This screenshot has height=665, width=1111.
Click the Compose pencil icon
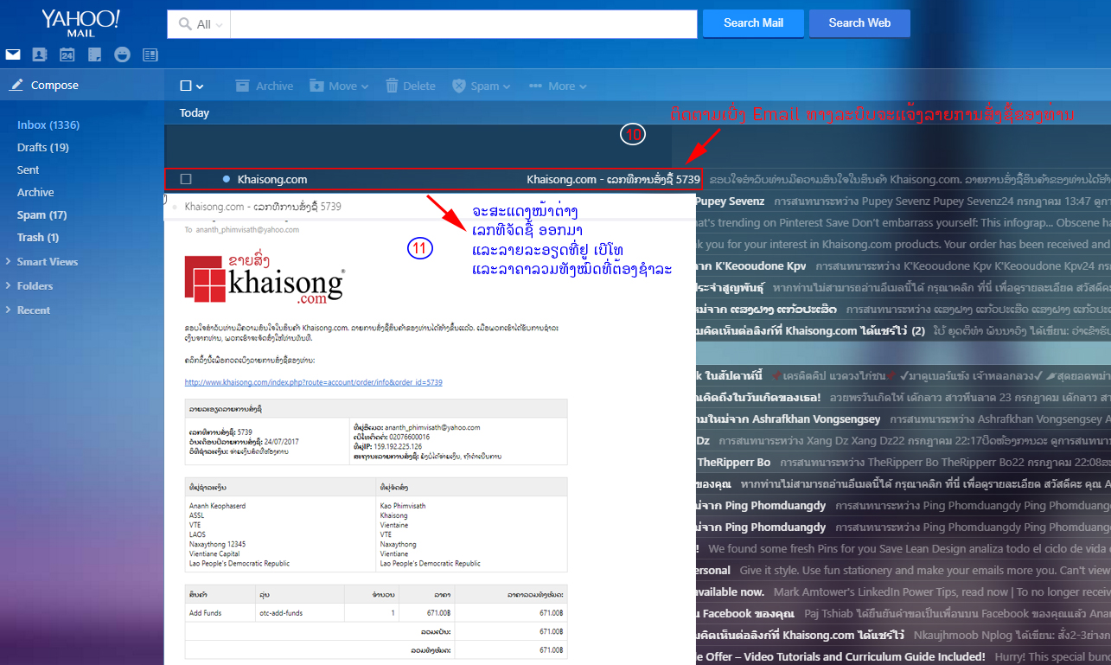16,85
